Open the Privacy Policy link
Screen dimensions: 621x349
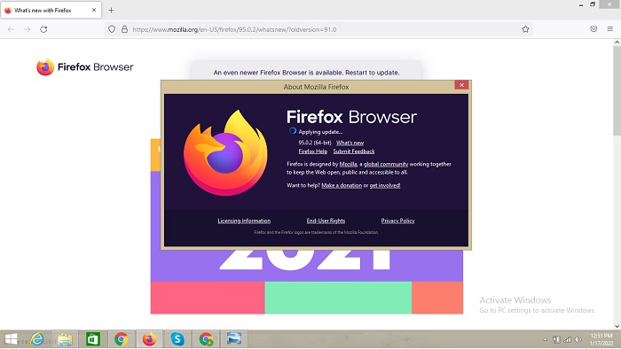pyautogui.click(x=397, y=221)
